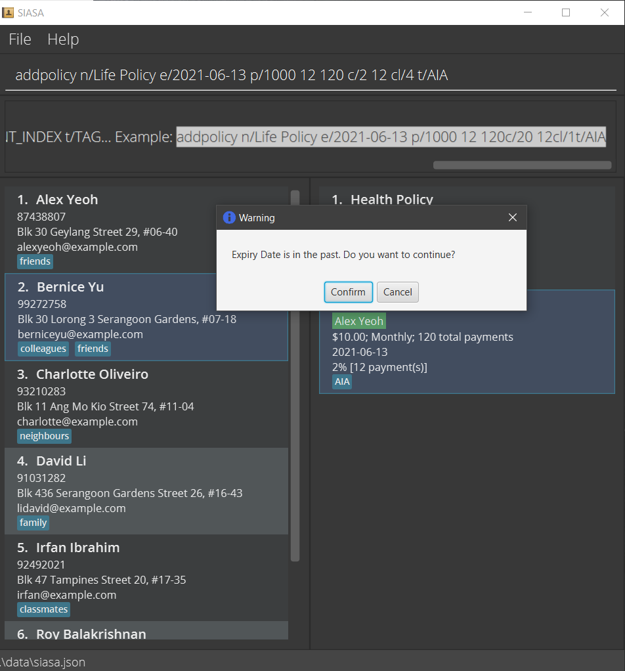Image resolution: width=625 pixels, height=671 pixels.
Task: Click address Blk 436 Serangoon Gardens Street 26
Action: pos(129,494)
